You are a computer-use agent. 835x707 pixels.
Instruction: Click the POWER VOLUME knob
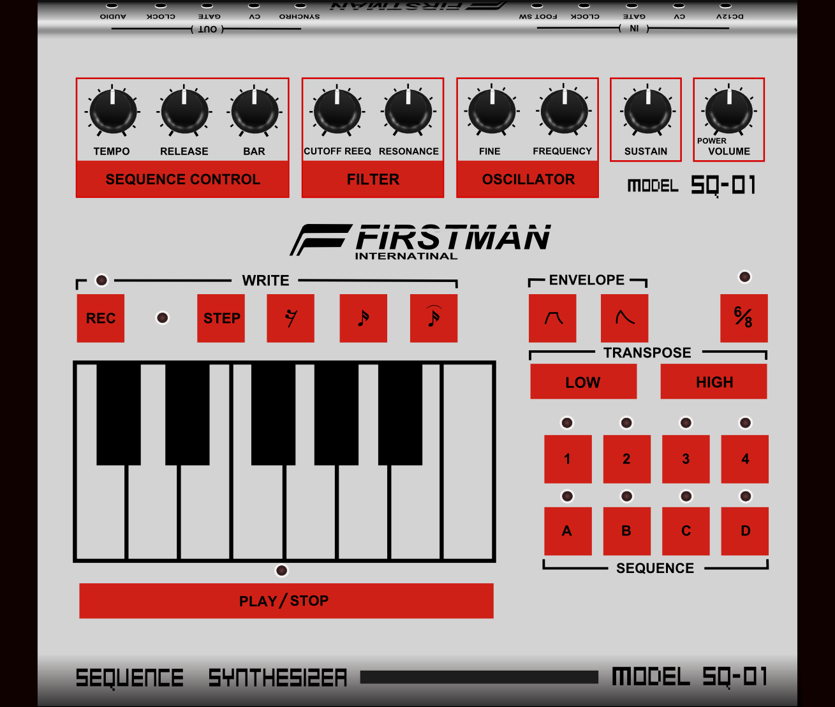coord(729,112)
